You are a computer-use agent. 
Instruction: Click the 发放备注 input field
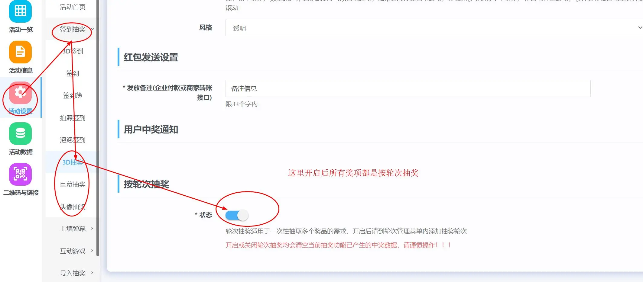coord(408,88)
